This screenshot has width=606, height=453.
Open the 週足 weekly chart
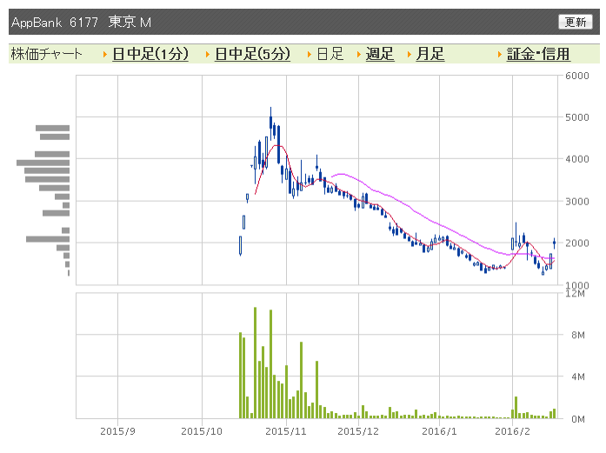click(380, 54)
